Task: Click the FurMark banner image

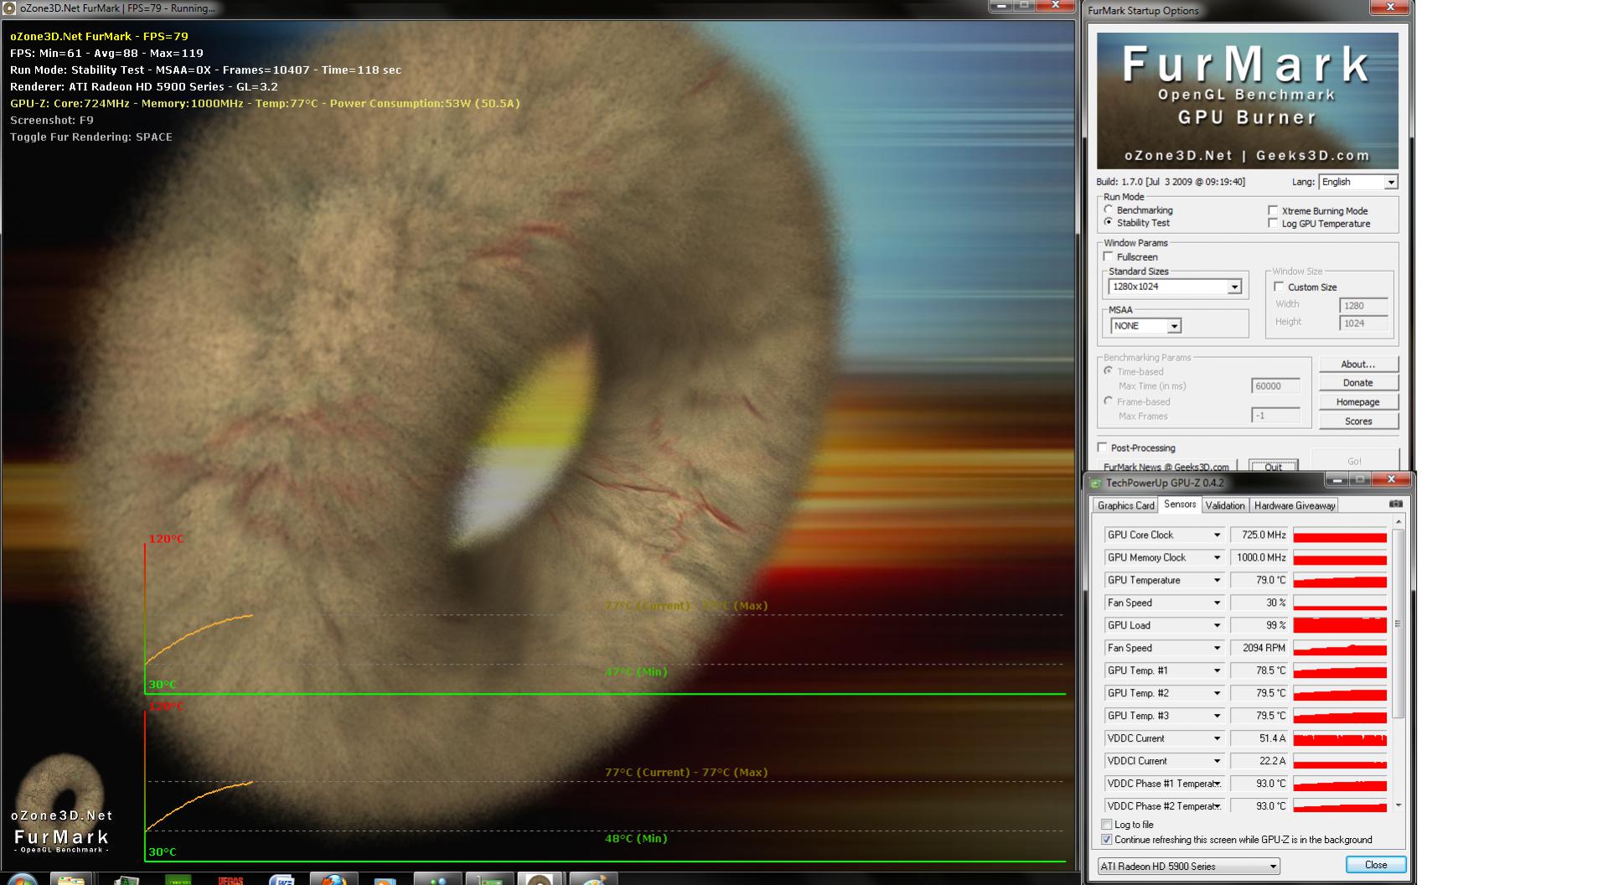Action: (1247, 101)
